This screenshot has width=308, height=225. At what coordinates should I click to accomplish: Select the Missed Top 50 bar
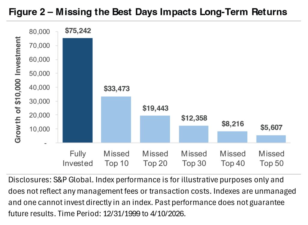click(x=271, y=139)
